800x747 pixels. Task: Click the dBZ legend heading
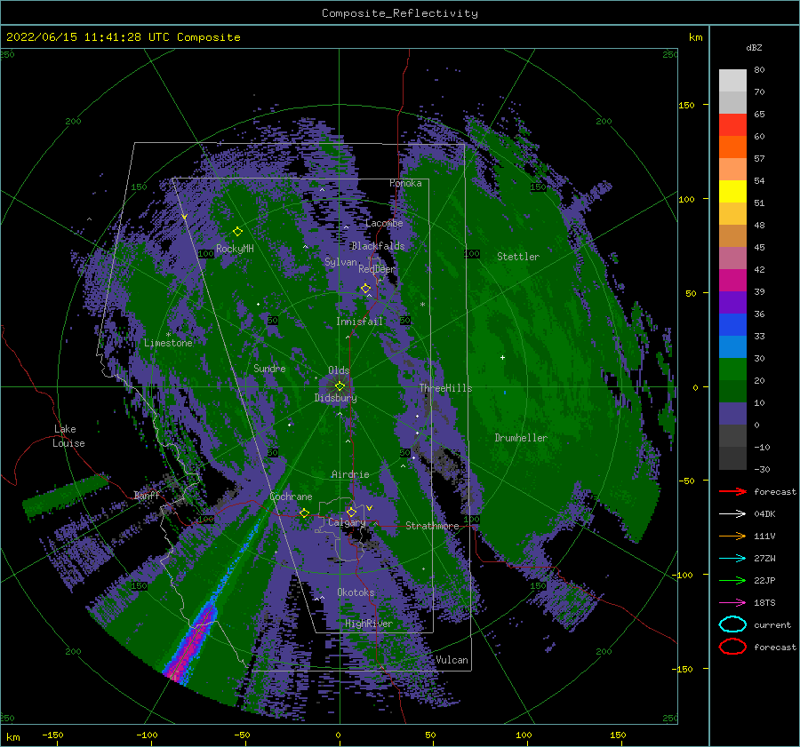[754, 47]
